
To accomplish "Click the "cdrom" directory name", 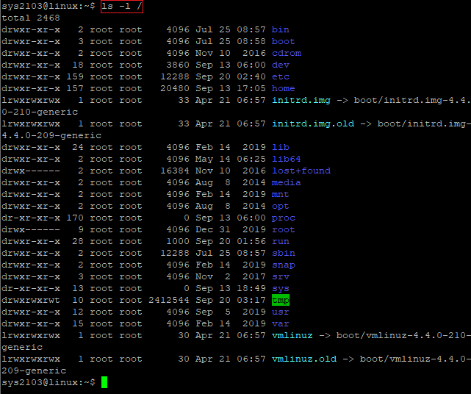I will pos(287,53).
